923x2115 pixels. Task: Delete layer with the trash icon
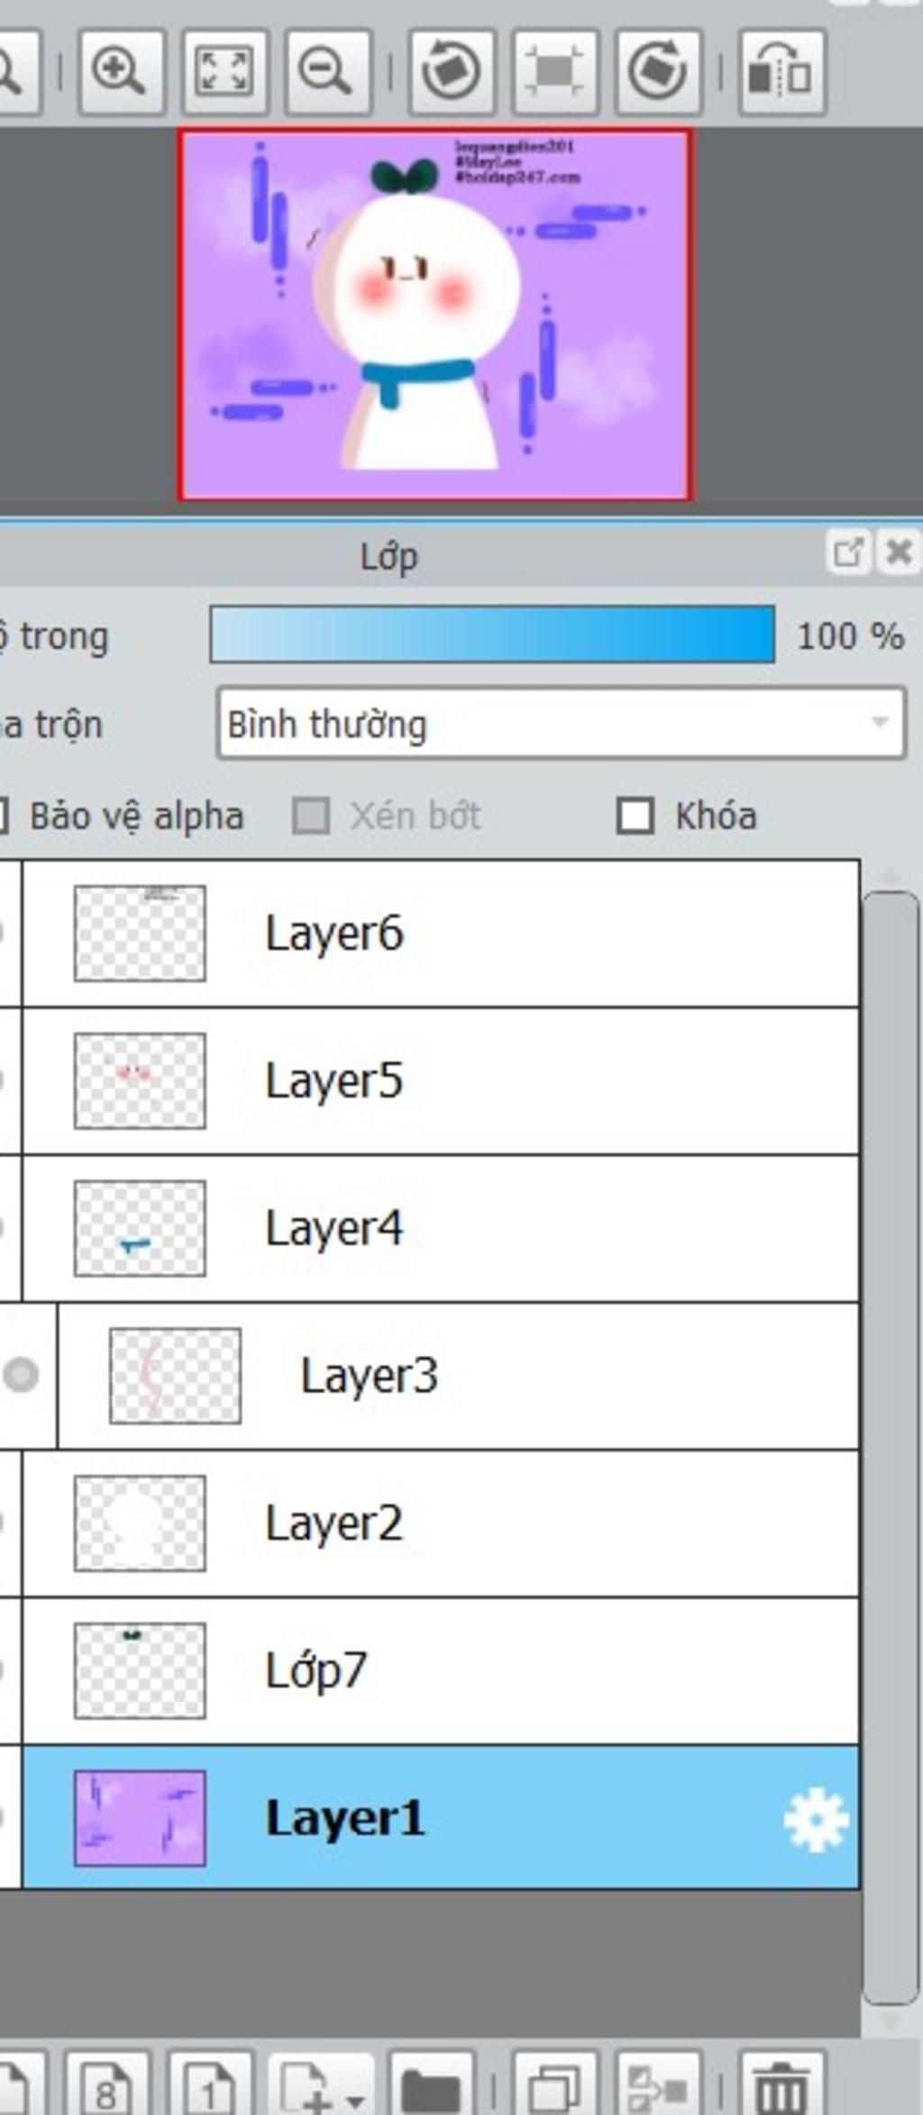click(x=781, y=2083)
